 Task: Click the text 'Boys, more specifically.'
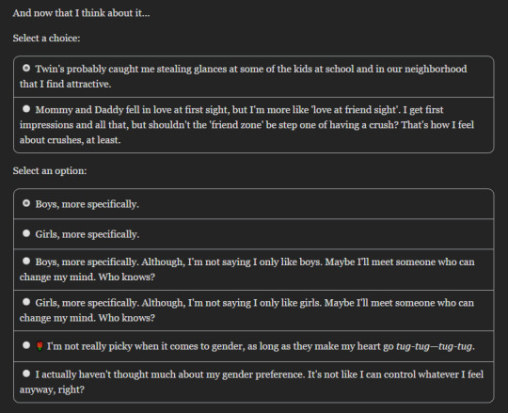coord(87,204)
